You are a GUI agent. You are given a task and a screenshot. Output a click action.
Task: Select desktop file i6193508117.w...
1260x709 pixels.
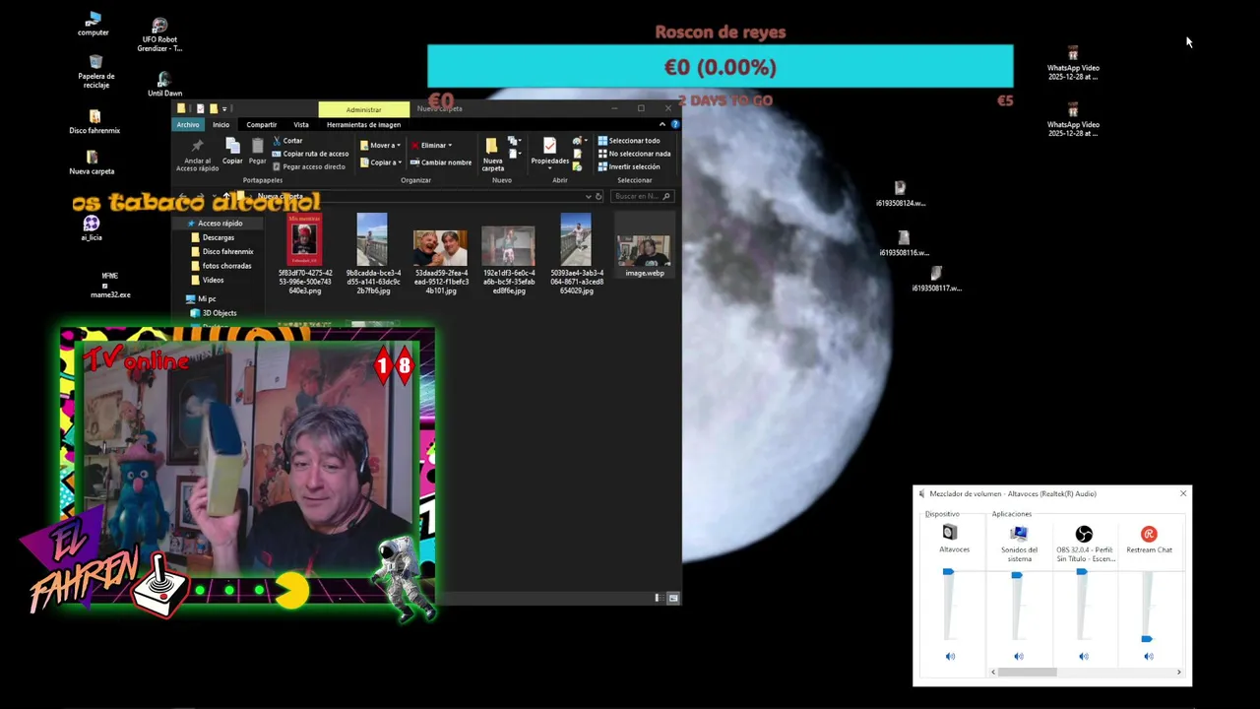coord(936,280)
